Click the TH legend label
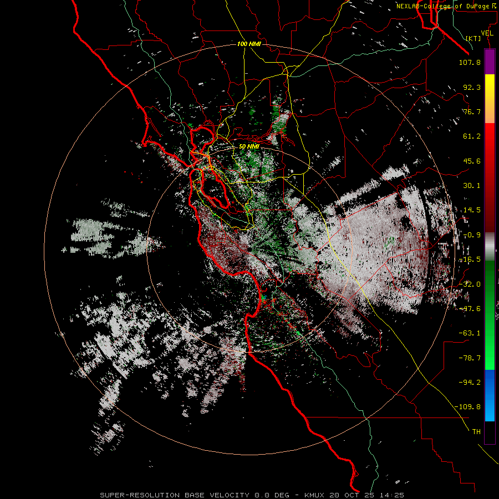Viewport: 499px width, 499px height. point(476,431)
